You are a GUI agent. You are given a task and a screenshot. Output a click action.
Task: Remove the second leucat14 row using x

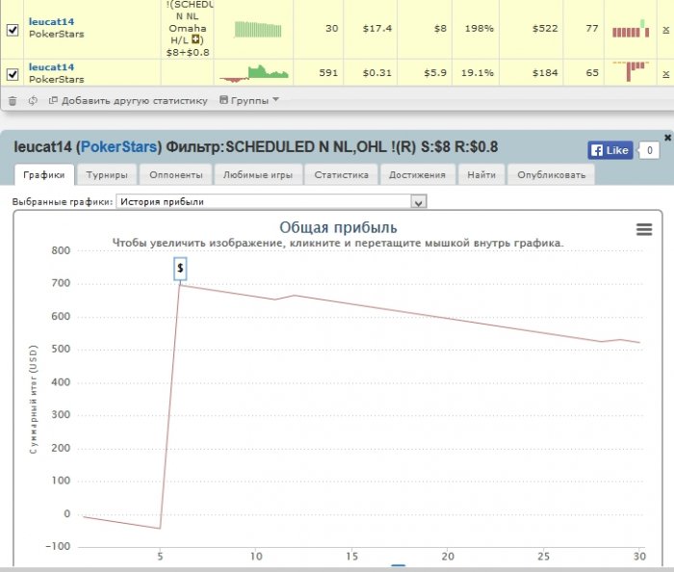tap(665, 73)
